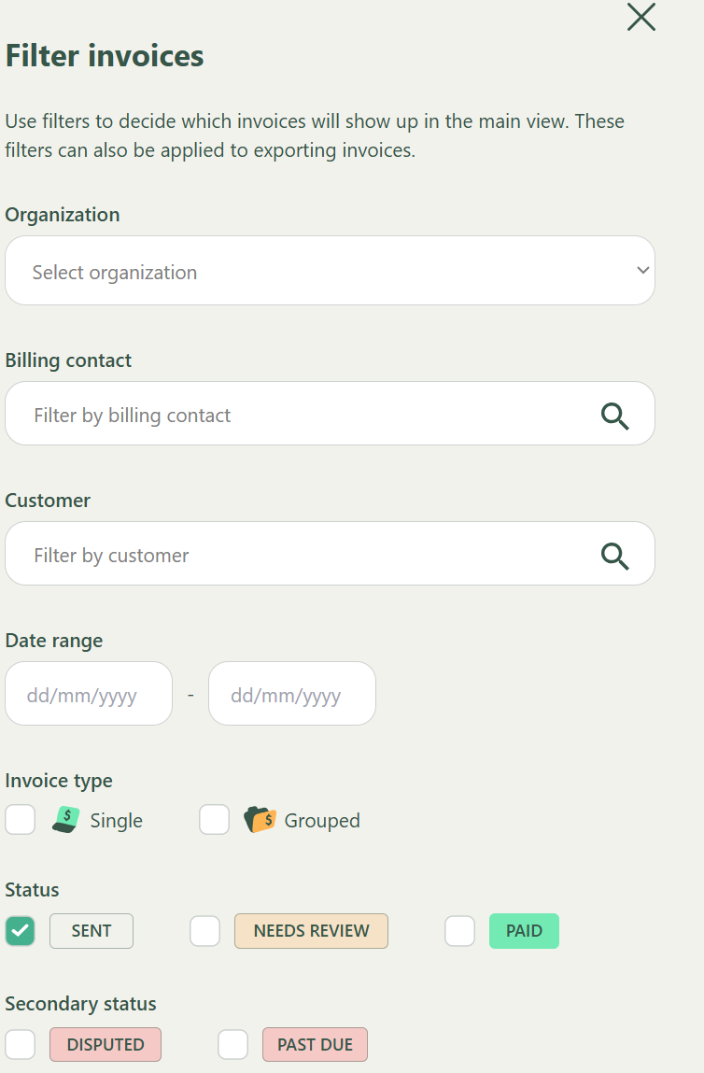
Task: Enable the Grouped invoice type checkbox
Action: pyautogui.click(x=215, y=820)
